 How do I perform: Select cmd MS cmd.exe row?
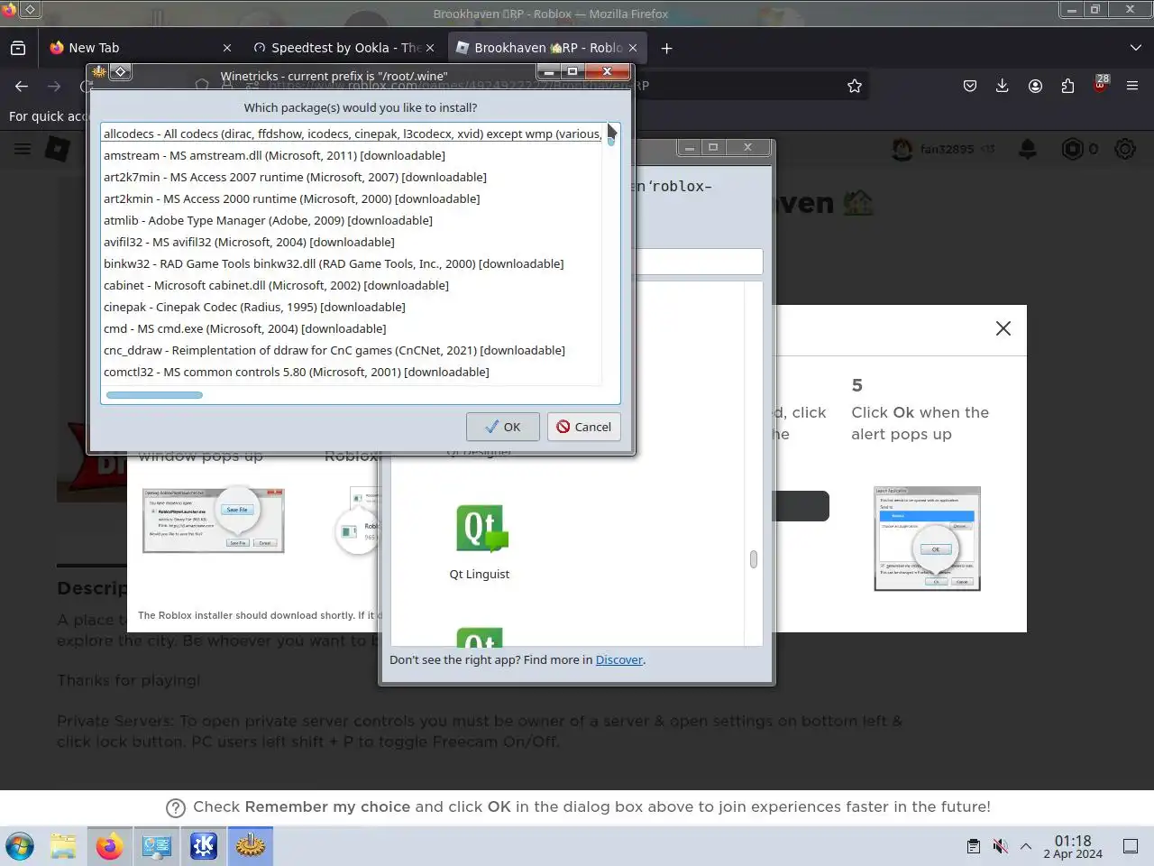click(x=352, y=328)
